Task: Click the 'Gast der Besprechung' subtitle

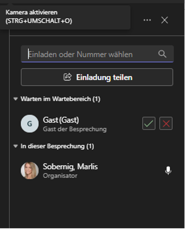Action: point(75,129)
